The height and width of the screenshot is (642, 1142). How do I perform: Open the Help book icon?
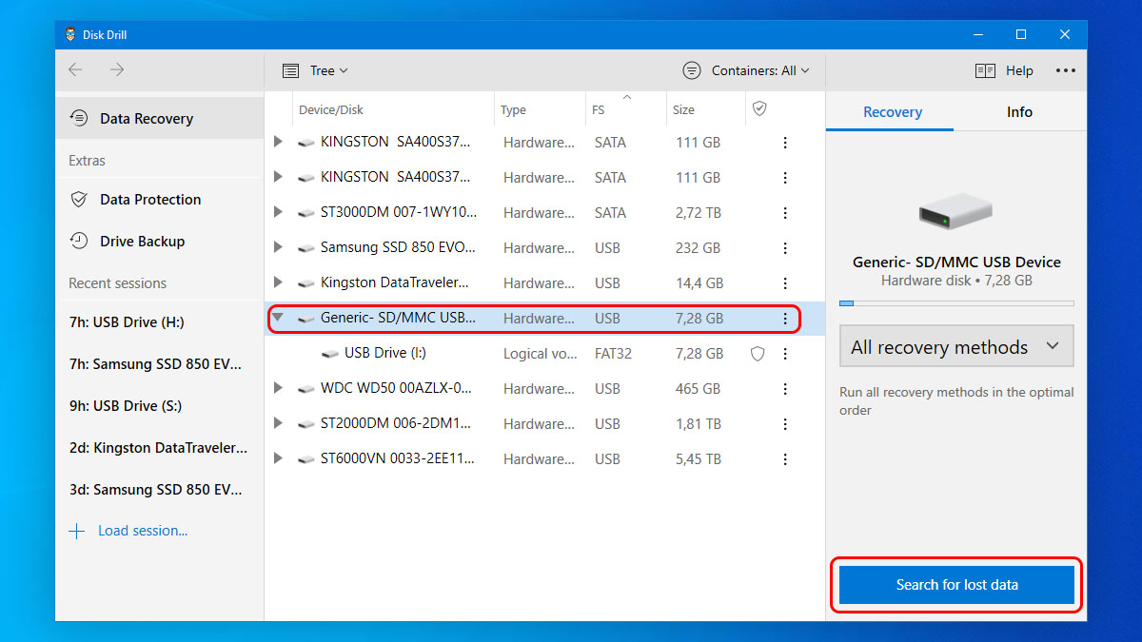(985, 70)
